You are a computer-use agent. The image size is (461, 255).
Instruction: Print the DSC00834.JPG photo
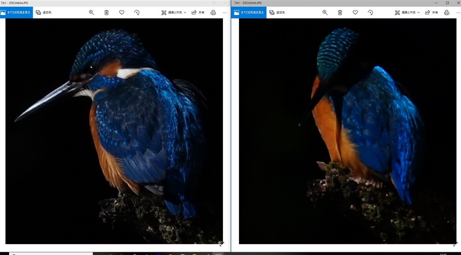(213, 13)
